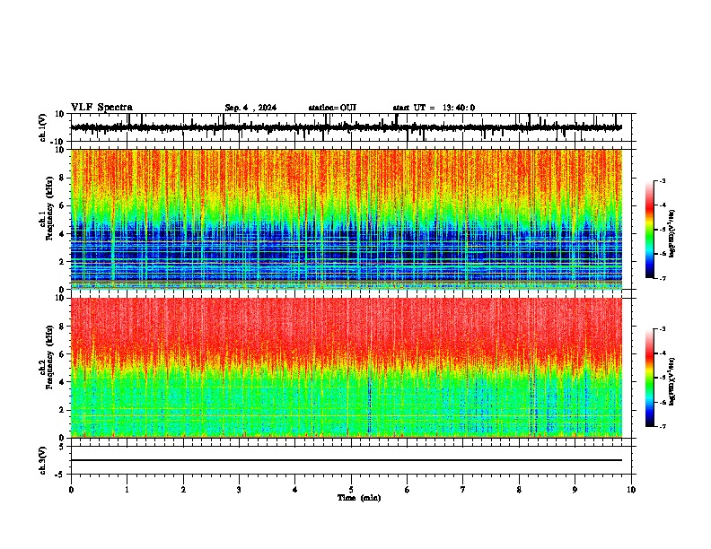711x549 pixels.
Task: Select the ch.1 "Frequency (kHz)" axis label
Action: pos(50,208)
